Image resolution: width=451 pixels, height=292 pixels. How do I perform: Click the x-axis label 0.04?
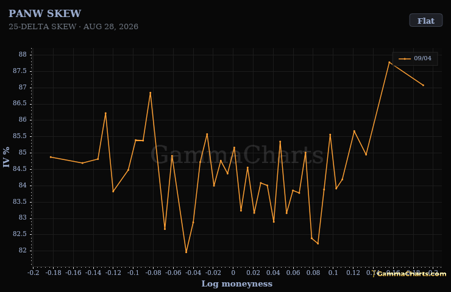(273, 273)
